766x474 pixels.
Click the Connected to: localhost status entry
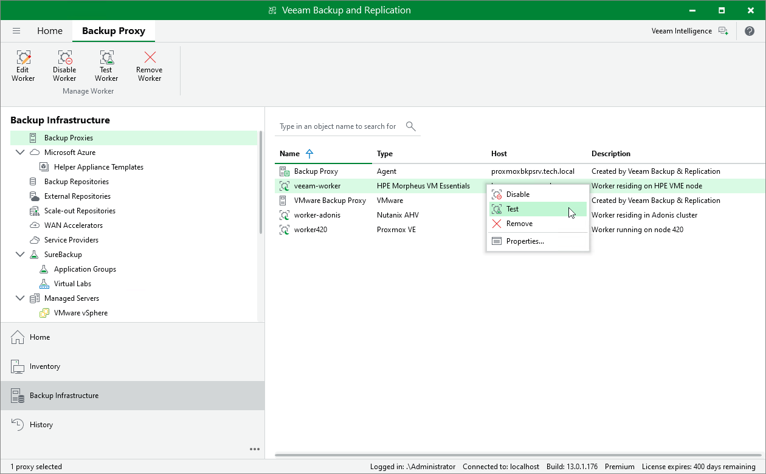[x=500, y=467]
